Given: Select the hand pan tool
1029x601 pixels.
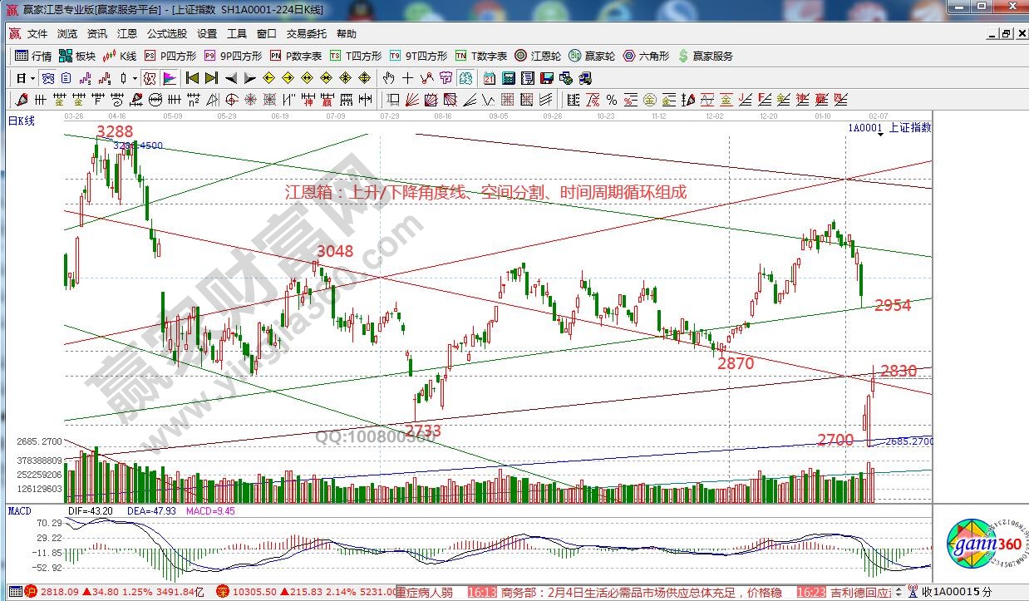Looking at the screenshot, I should 388,78.
